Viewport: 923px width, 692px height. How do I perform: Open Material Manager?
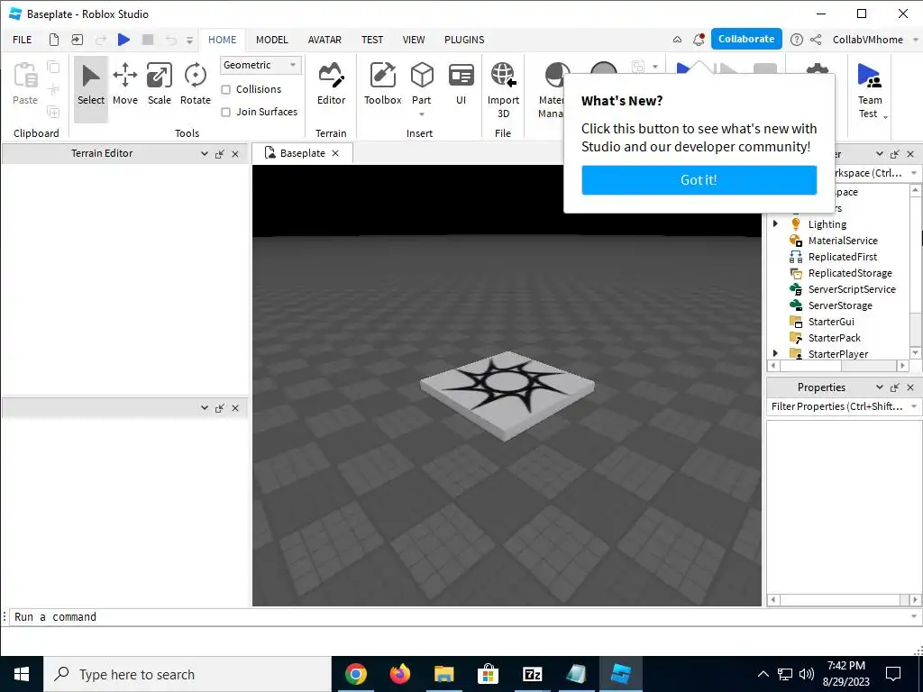click(x=551, y=89)
